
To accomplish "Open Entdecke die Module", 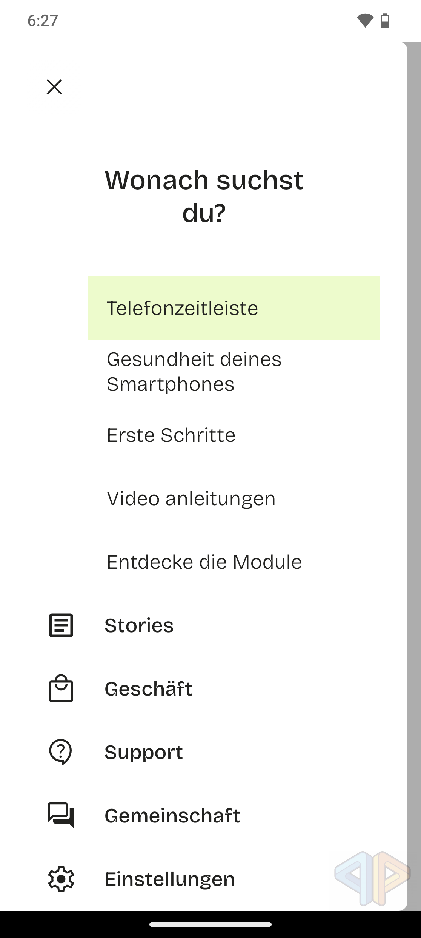I will click(204, 562).
